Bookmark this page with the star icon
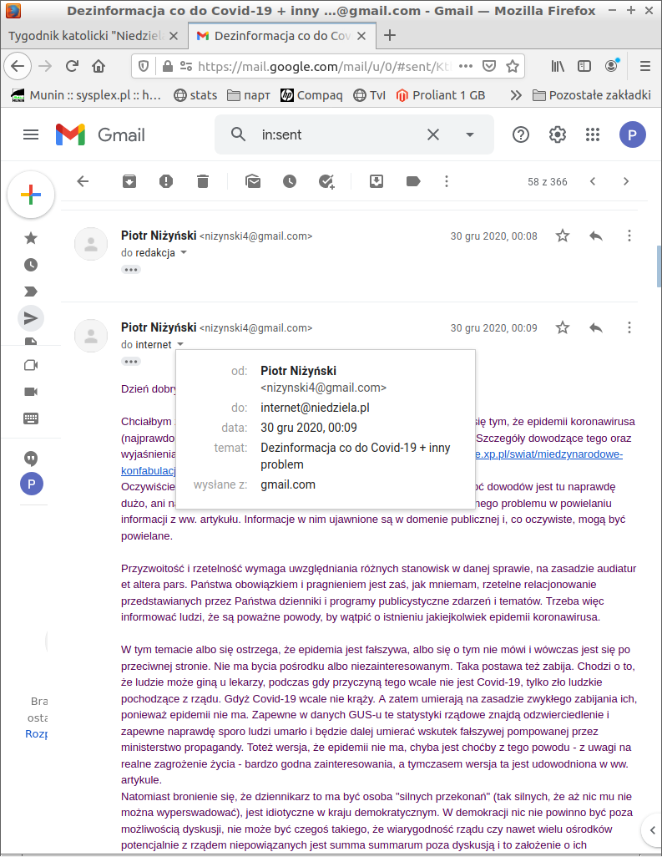662x857 pixels. coord(513,66)
